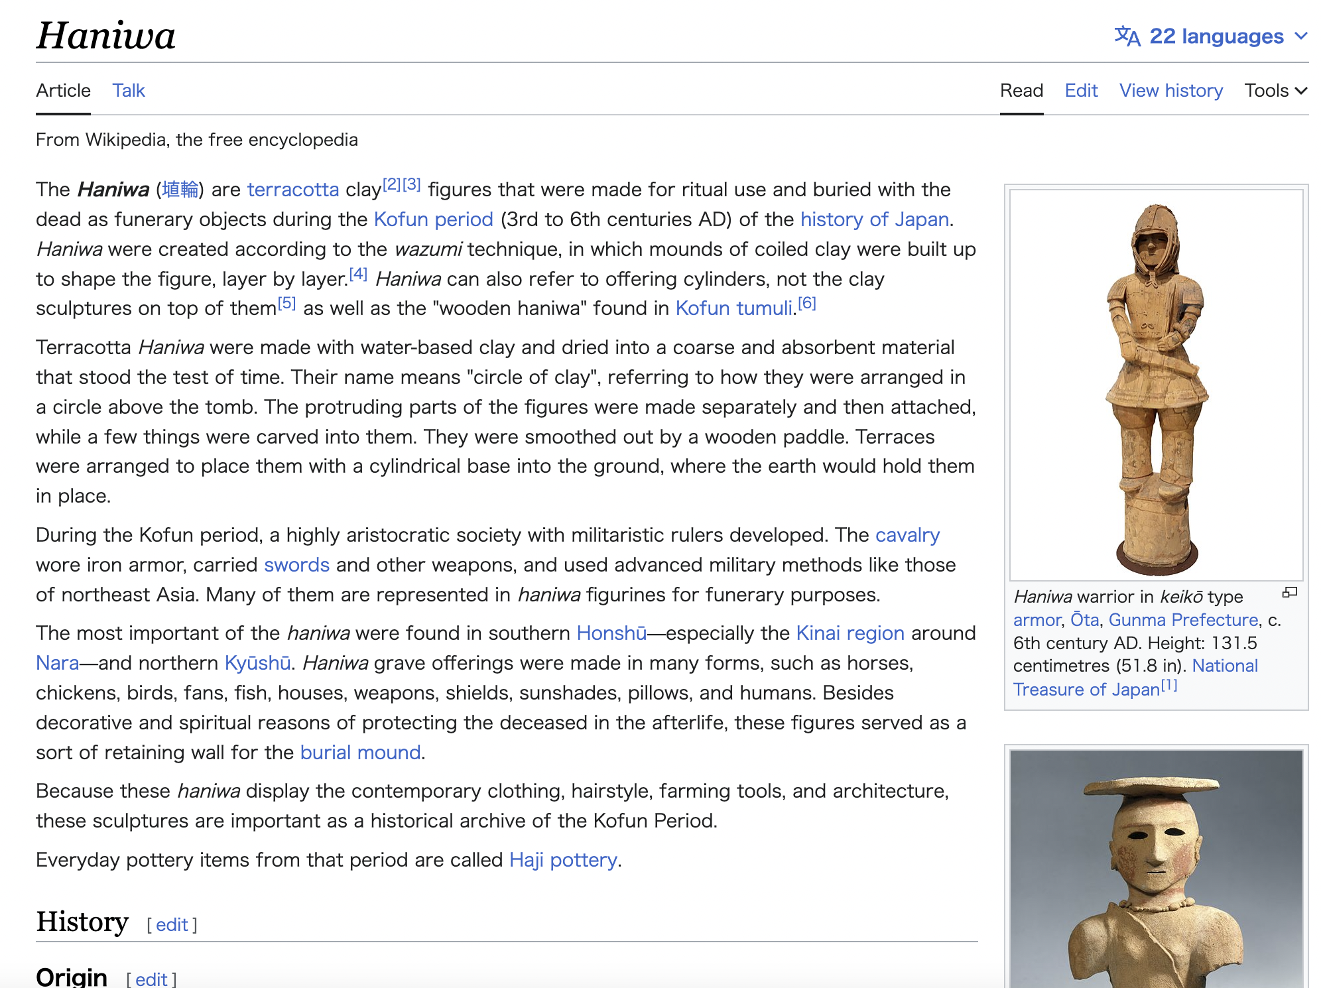Open the Talk tab
1321x988 pixels.
point(129,90)
